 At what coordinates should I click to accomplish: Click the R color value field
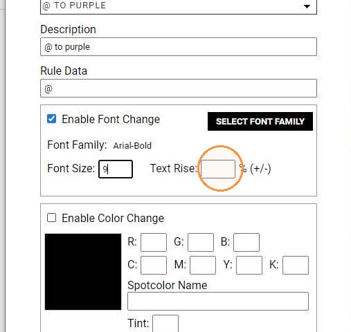pyautogui.click(x=154, y=242)
